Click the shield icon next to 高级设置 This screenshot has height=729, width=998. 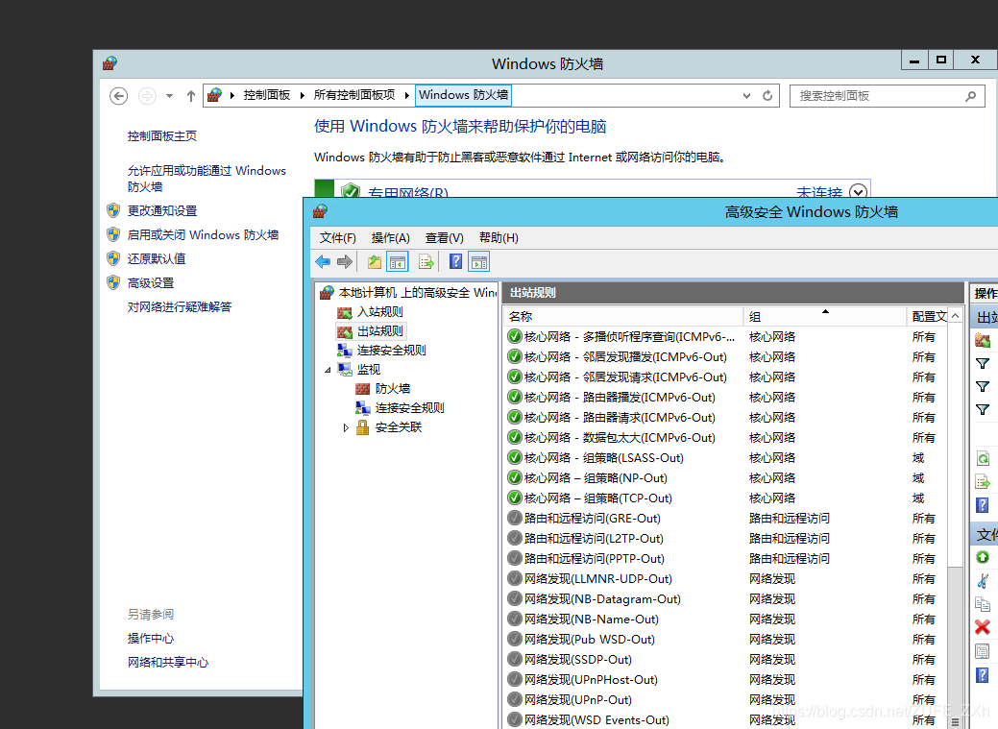(113, 282)
